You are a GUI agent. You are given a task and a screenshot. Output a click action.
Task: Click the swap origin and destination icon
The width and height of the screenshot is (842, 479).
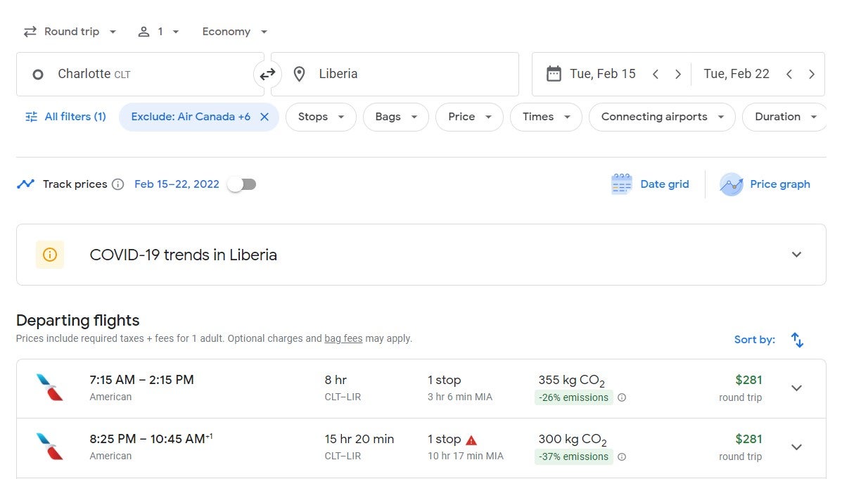coord(267,74)
